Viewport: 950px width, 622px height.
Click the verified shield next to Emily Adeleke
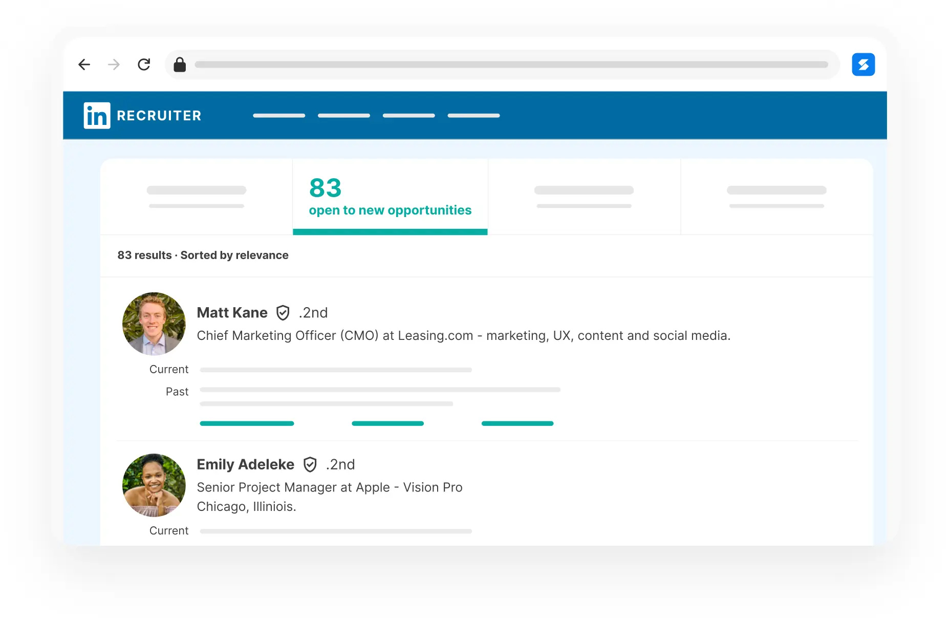310,464
